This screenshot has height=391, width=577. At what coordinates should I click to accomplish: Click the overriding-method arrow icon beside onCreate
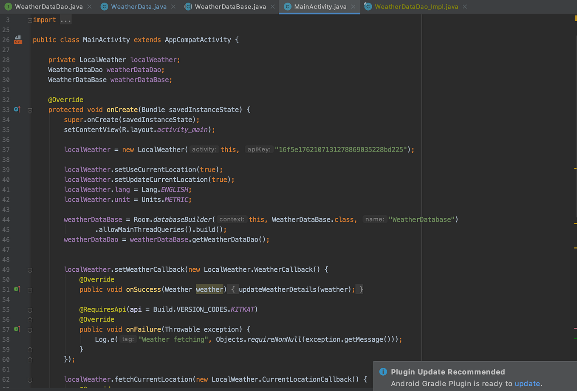(17, 110)
